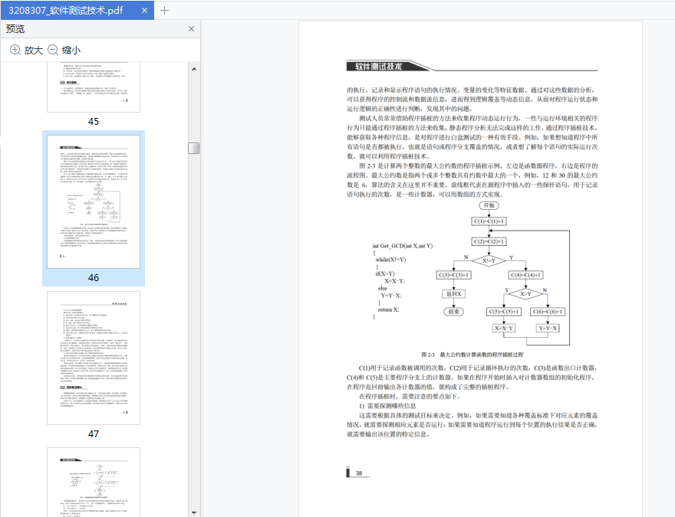This screenshot has width=675, height=517.
Task: Click the C(4)=C(4)+1 flowchart box
Action: point(525,275)
